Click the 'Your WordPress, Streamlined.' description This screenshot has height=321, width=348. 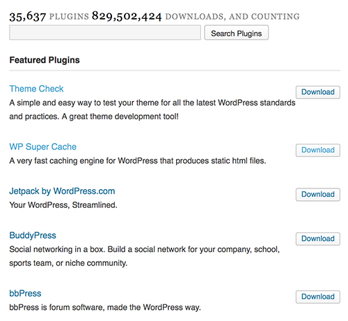[63, 205]
